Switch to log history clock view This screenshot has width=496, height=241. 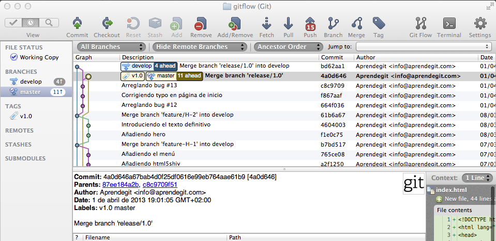pos(32,23)
